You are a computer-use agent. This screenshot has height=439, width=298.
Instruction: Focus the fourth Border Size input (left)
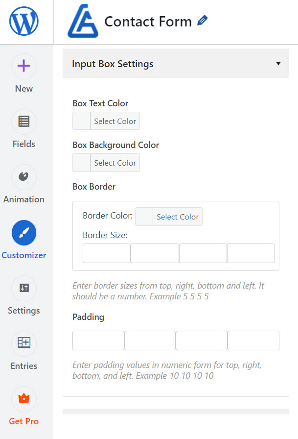[251, 253]
